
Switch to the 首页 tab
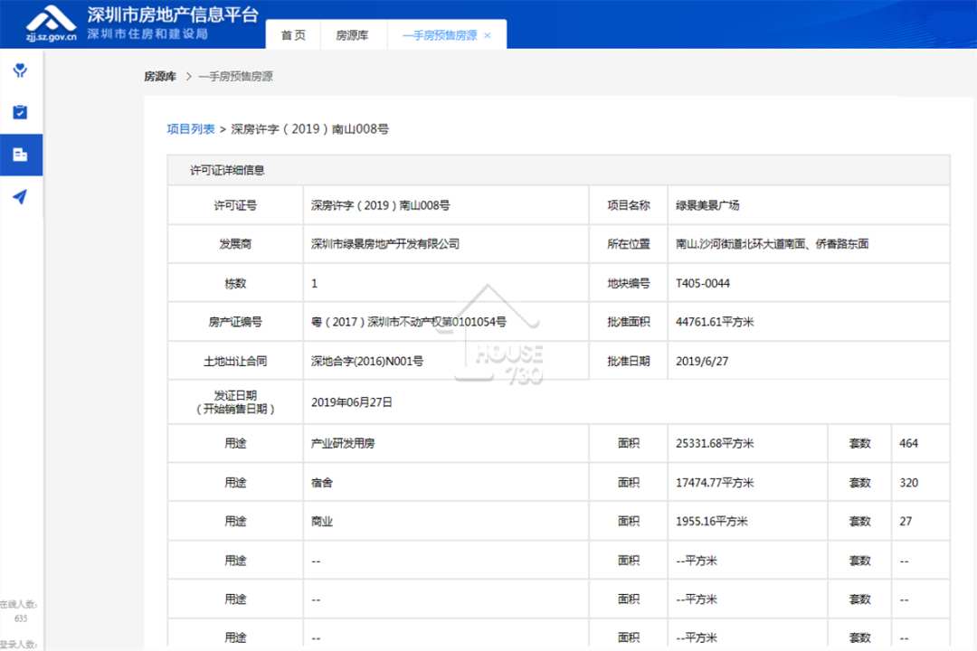[293, 35]
